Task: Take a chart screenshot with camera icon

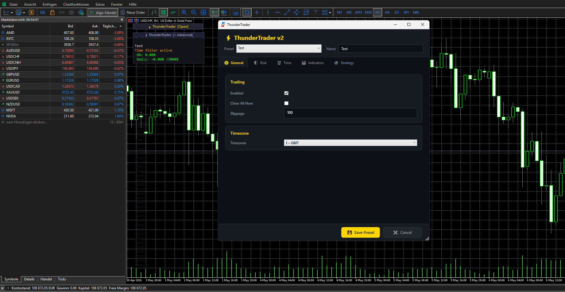Action: point(236,13)
